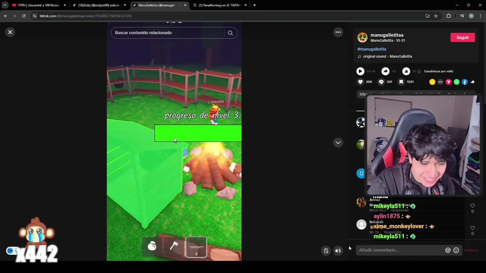Close the TikTok video viewer with X

(x=10, y=32)
